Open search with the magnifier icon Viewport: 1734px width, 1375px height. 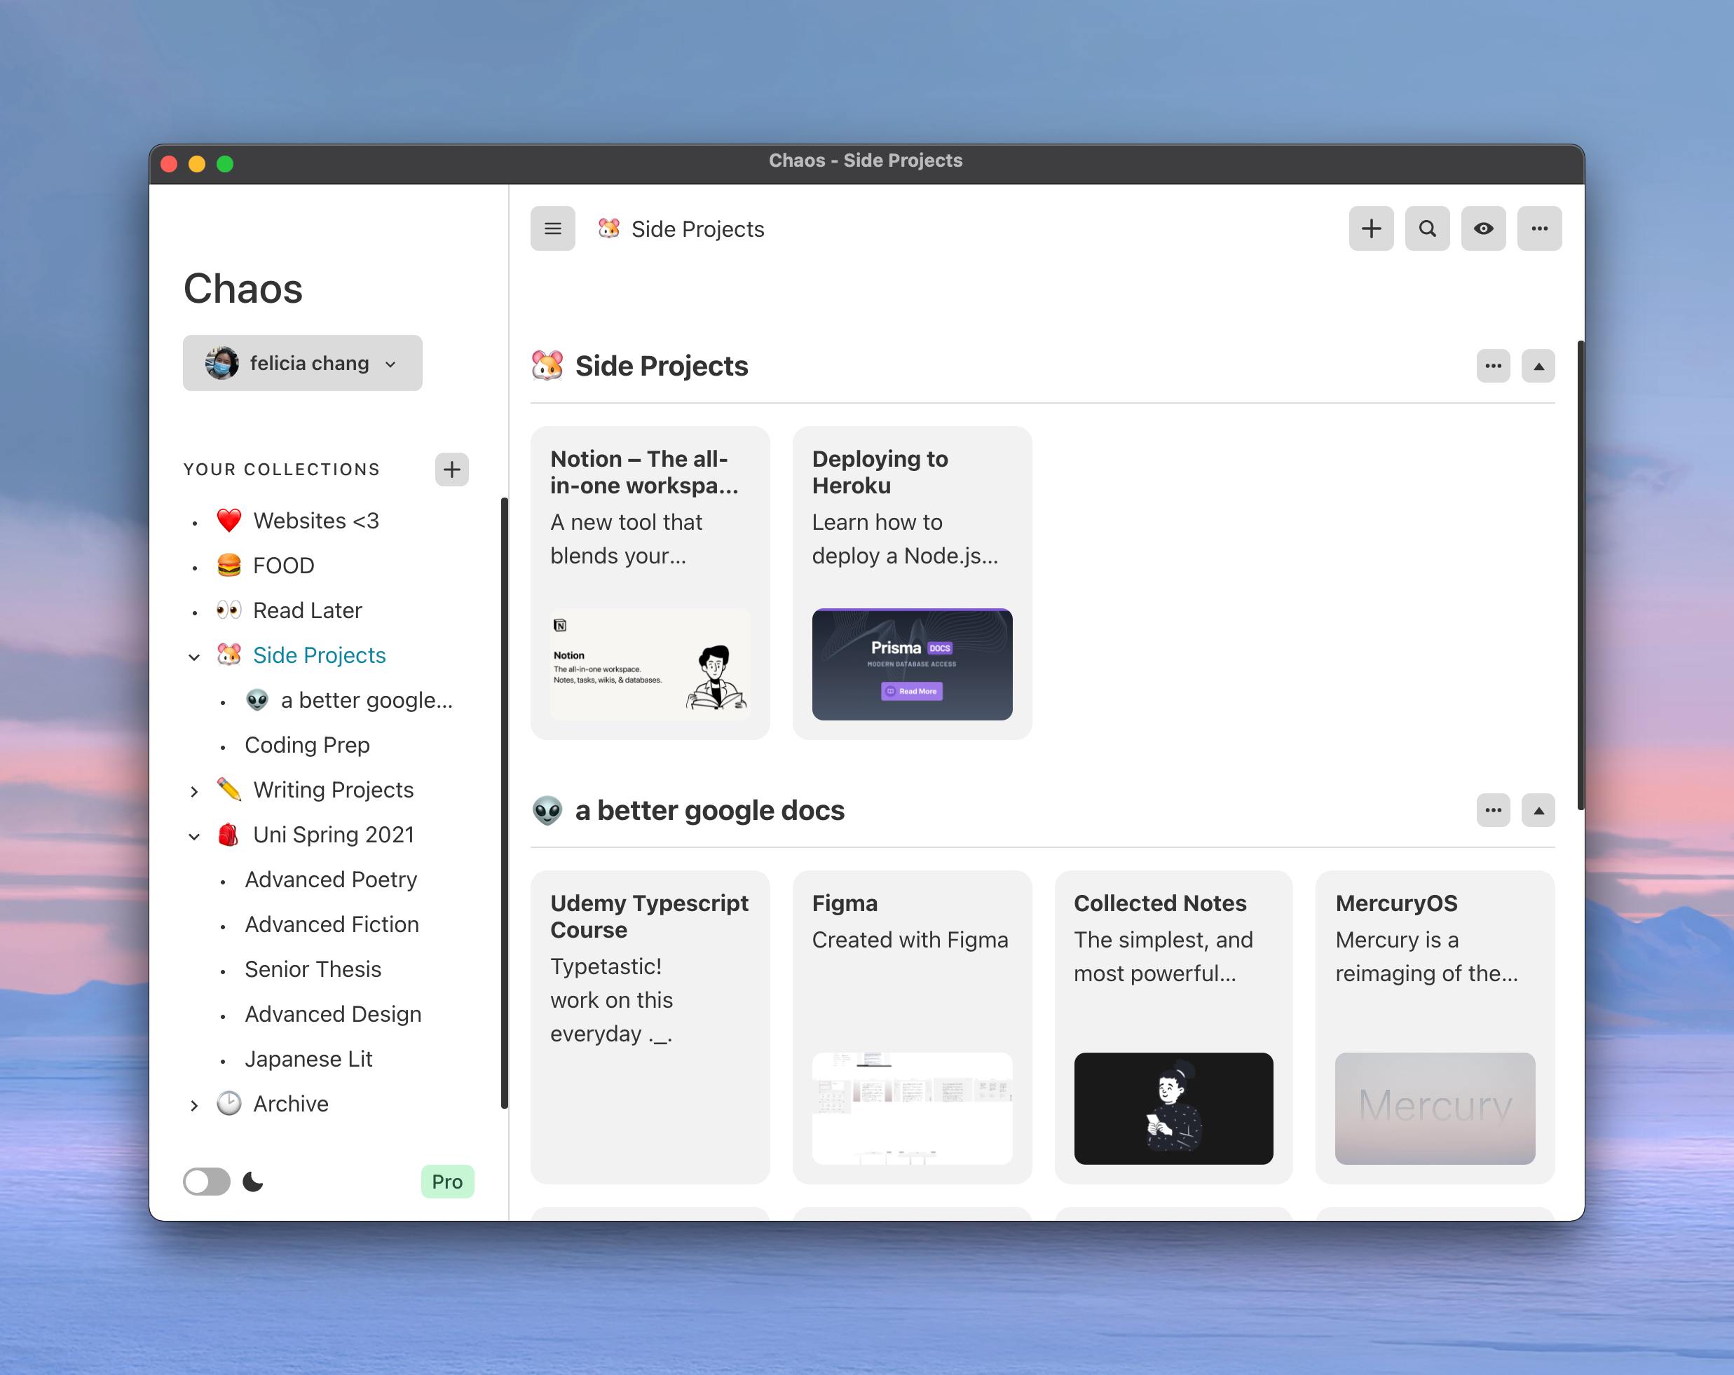(x=1427, y=228)
